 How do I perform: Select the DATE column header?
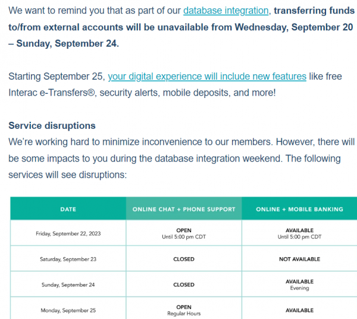click(x=68, y=209)
